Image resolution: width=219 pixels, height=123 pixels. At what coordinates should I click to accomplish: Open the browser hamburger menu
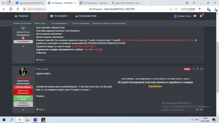tap(194, 3)
